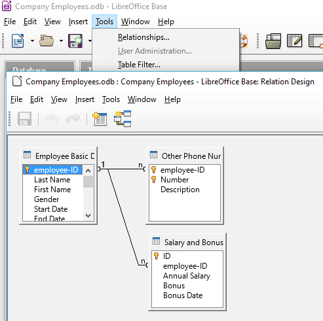The width and height of the screenshot is (323, 321).
Task: Select Last Name field
Action: pyautogui.click(x=52, y=180)
